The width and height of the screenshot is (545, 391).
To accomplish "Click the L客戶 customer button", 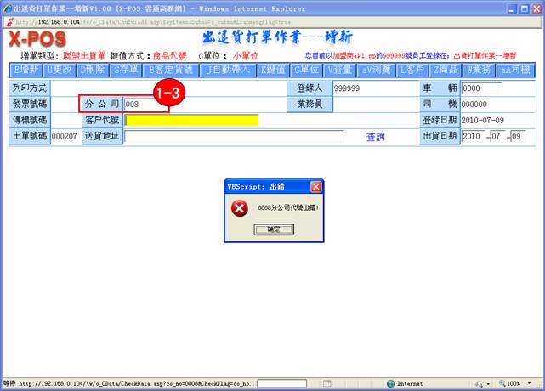I will point(412,70).
